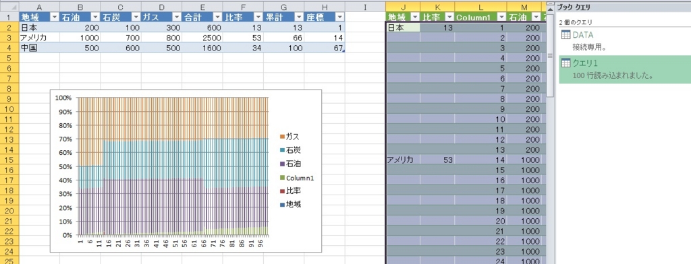This screenshot has width=691, height=264.
Task: Open the 地域 filter dropdown in column A
Action: [54, 17]
